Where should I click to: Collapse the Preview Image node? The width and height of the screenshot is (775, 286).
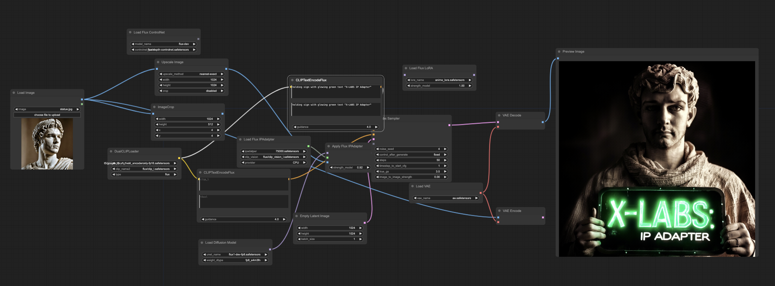point(559,51)
